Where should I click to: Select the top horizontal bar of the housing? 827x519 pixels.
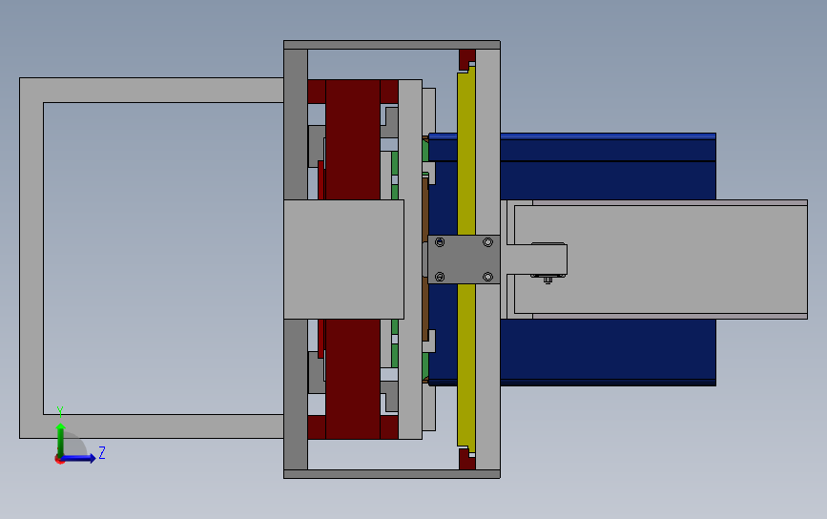(x=392, y=45)
